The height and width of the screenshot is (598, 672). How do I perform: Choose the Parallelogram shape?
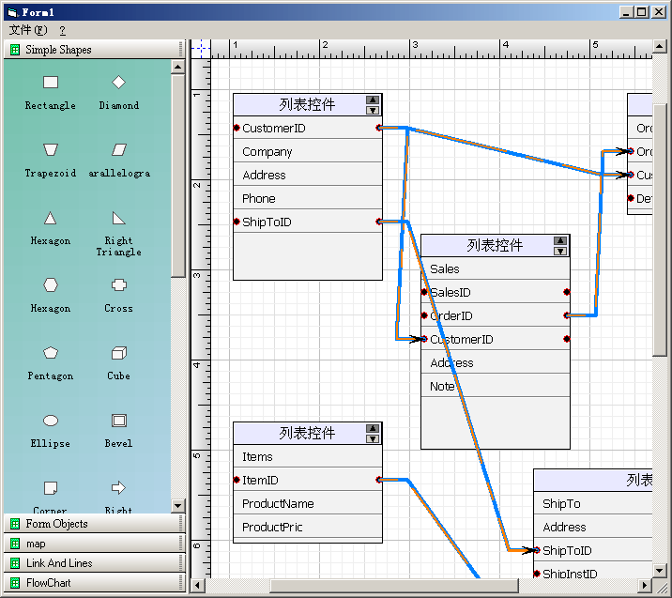118,150
